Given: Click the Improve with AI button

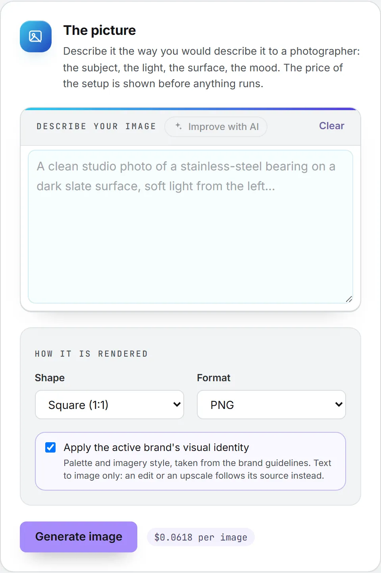Looking at the screenshot, I should point(216,127).
